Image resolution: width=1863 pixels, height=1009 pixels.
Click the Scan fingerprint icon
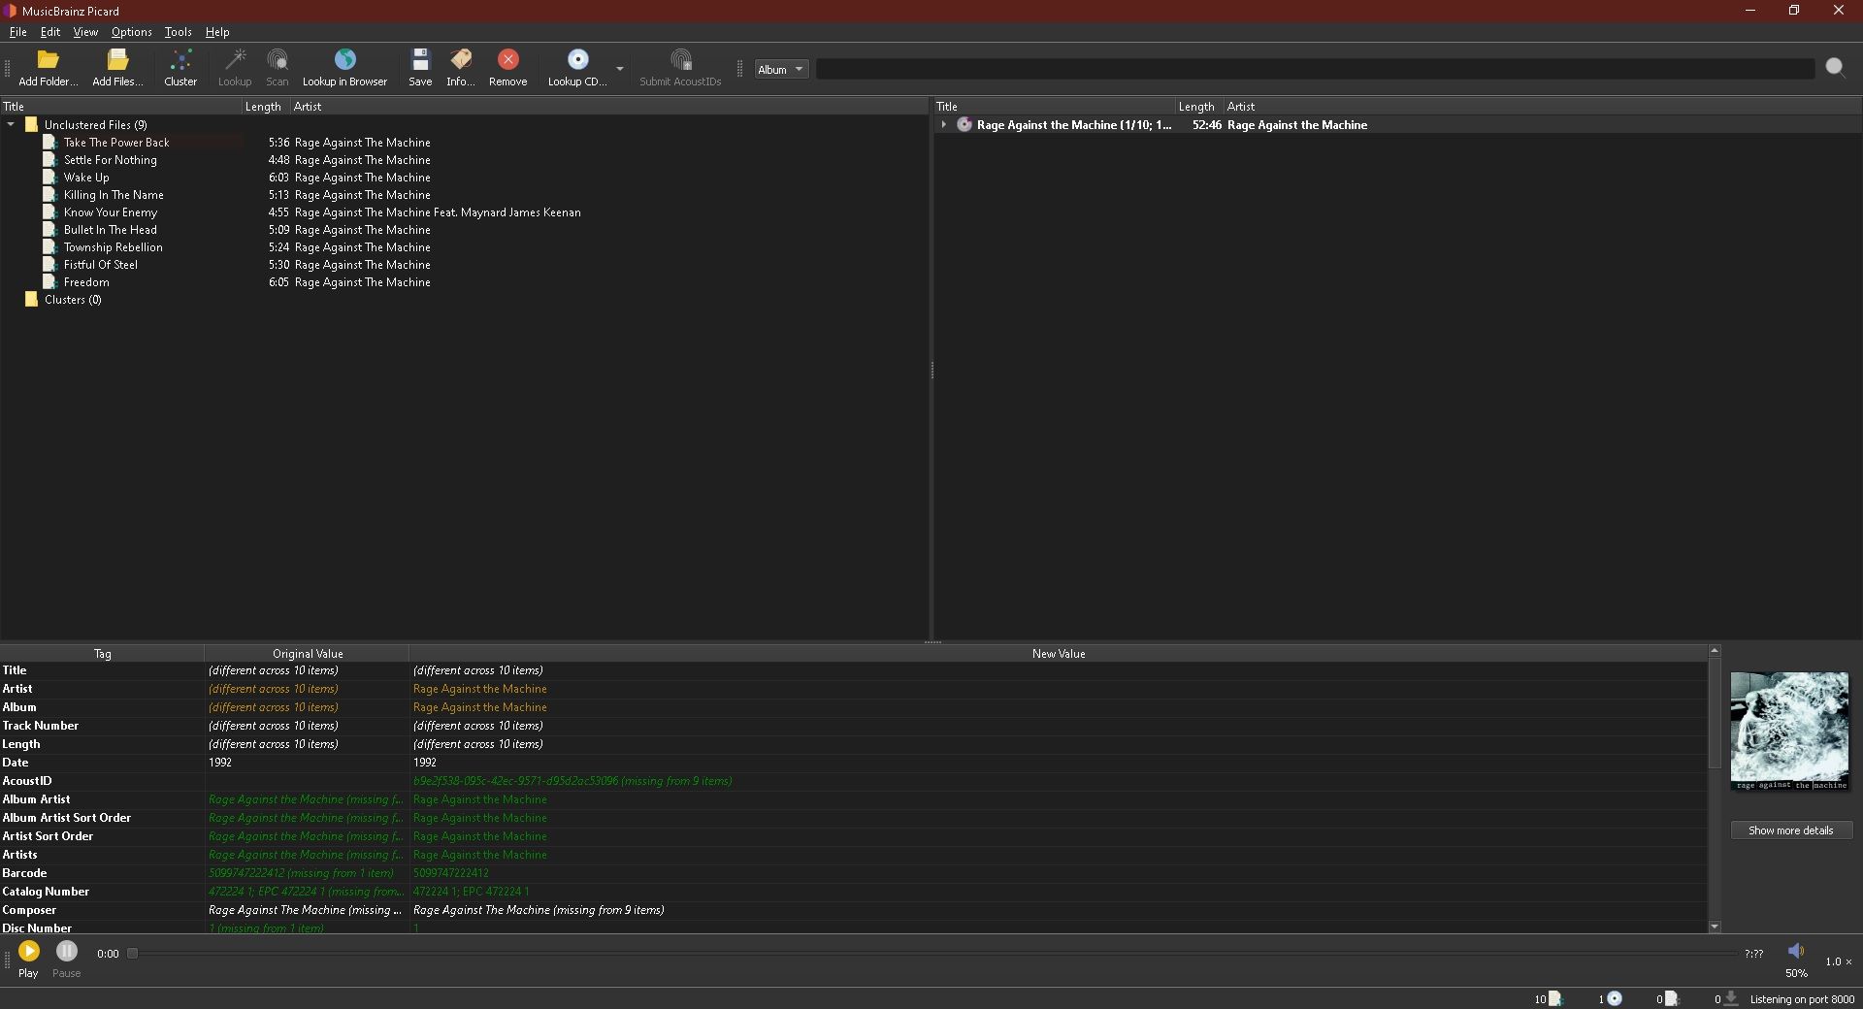[278, 60]
